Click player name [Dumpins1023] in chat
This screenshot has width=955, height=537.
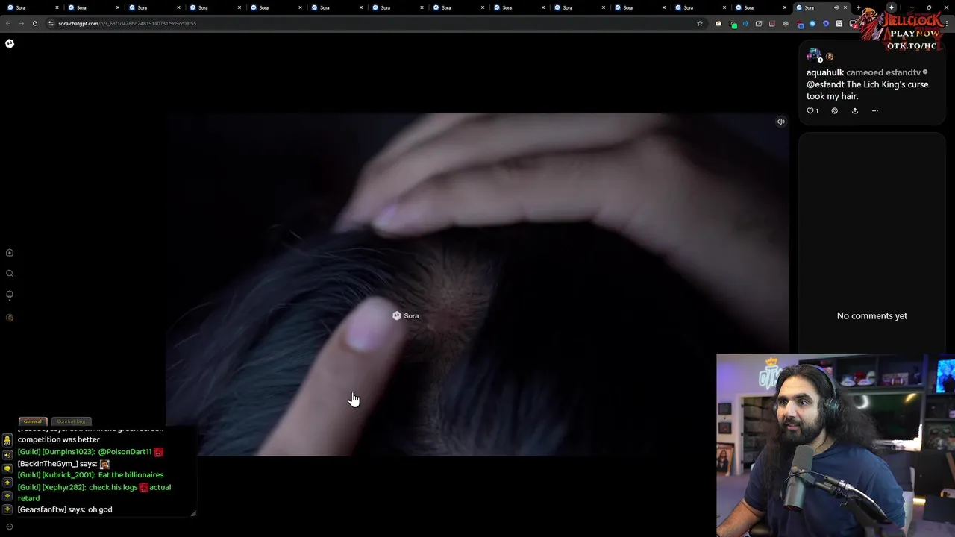pyautogui.click(x=69, y=452)
